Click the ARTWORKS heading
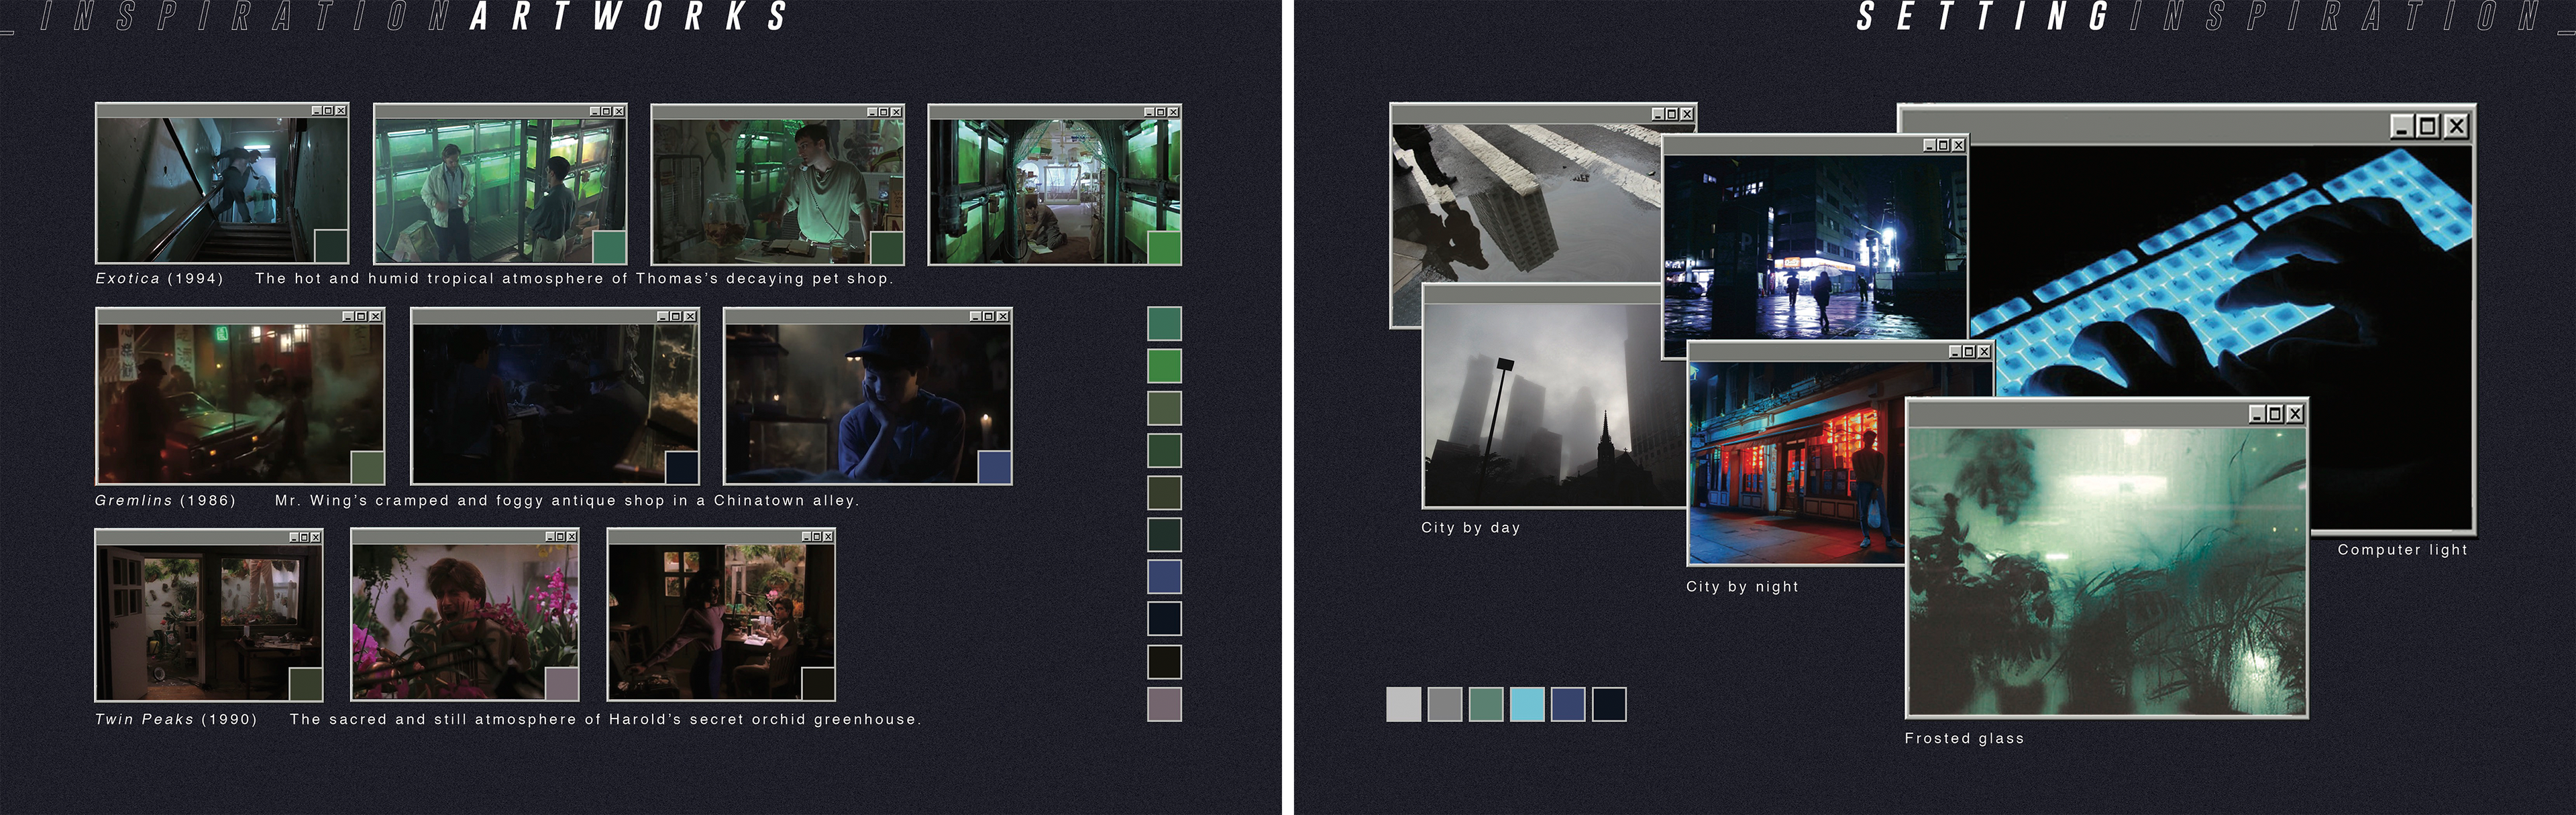 tap(629, 17)
